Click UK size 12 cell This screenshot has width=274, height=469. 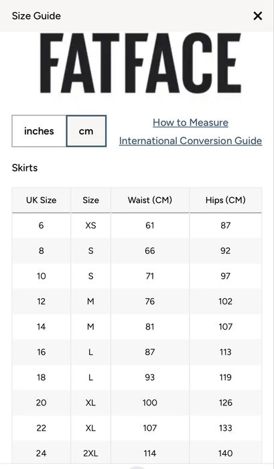[x=42, y=301]
